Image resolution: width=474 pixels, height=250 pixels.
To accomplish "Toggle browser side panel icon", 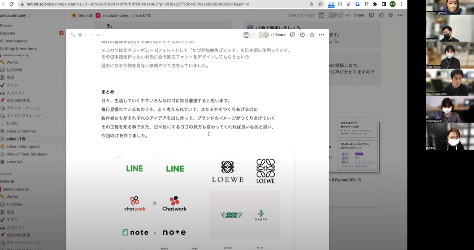I will (x=383, y=4).
